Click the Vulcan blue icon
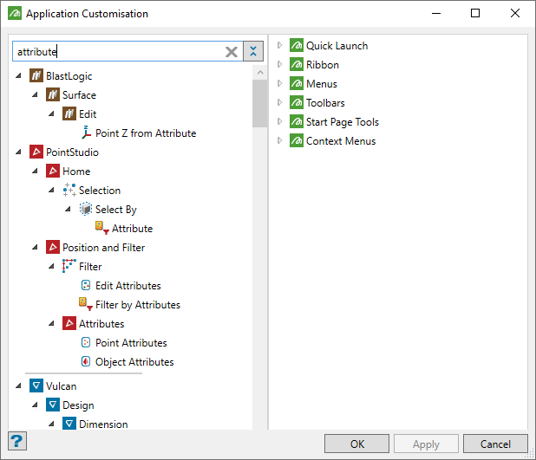The image size is (536, 460). [36, 385]
